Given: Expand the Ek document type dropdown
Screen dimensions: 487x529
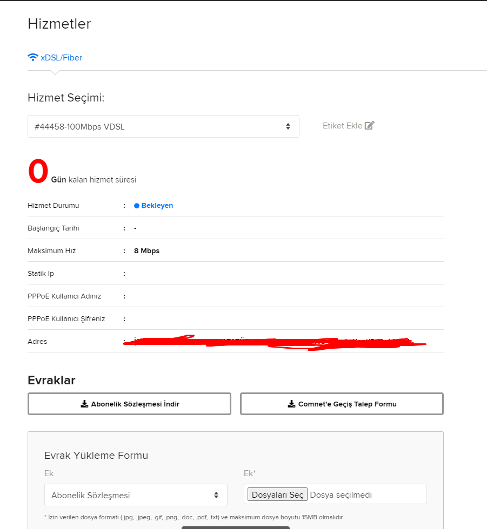Looking at the screenshot, I should 136,495.
